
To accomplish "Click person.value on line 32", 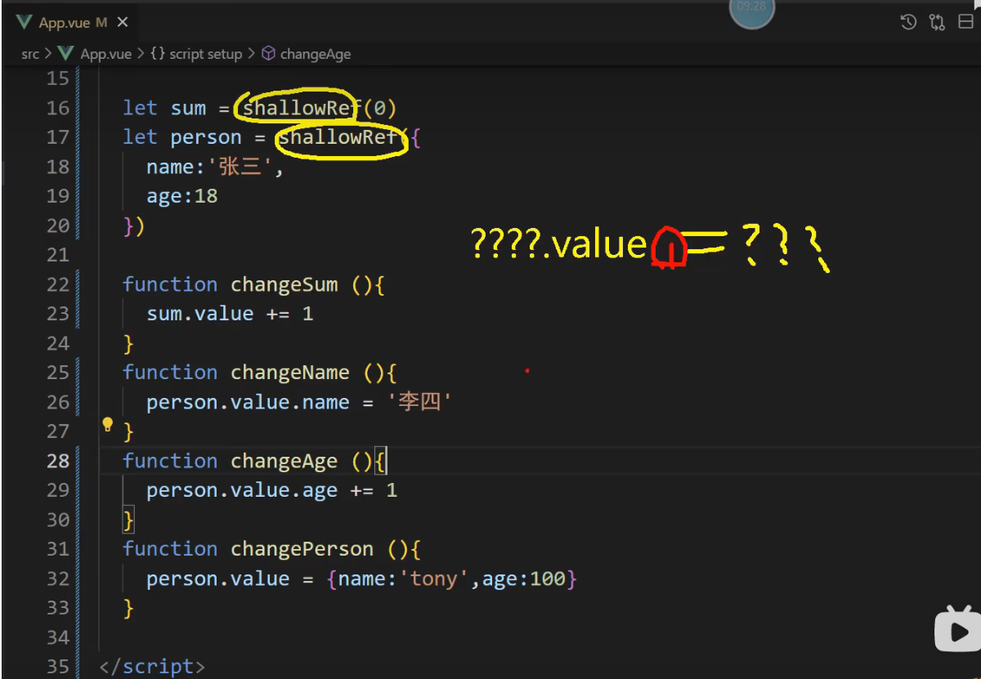I will [218, 578].
